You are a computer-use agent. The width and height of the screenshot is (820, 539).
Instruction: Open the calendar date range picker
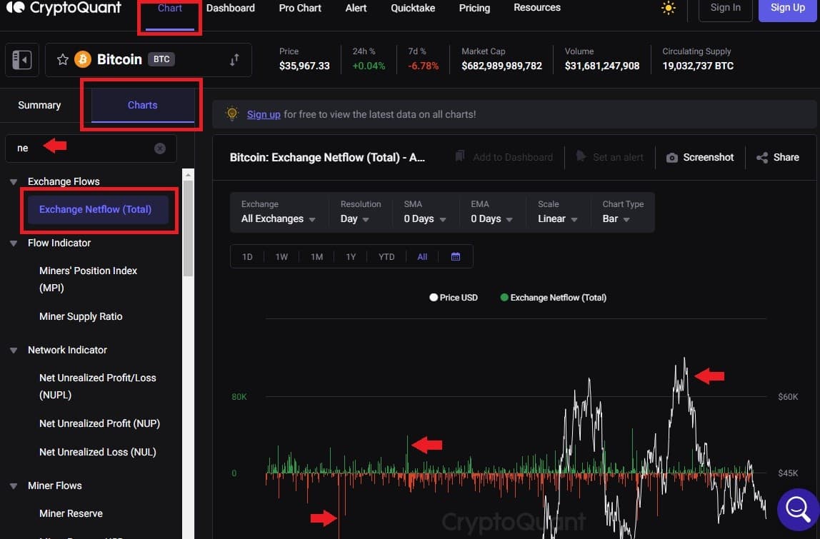(456, 257)
